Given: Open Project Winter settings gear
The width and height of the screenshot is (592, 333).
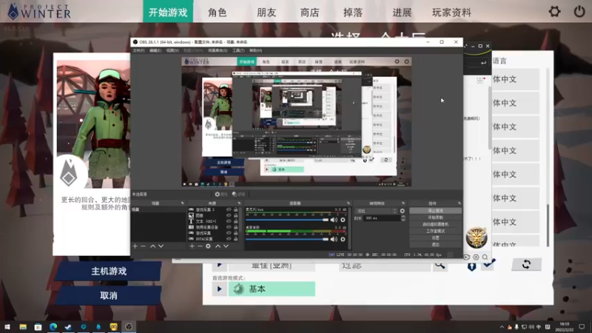Looking at the screenshot, I should point(554,12).
